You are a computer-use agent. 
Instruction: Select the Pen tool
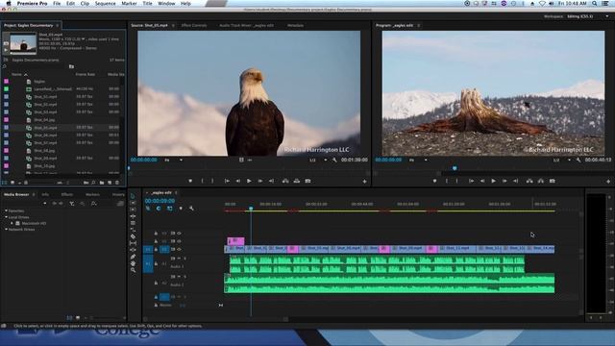click(133, 257)
